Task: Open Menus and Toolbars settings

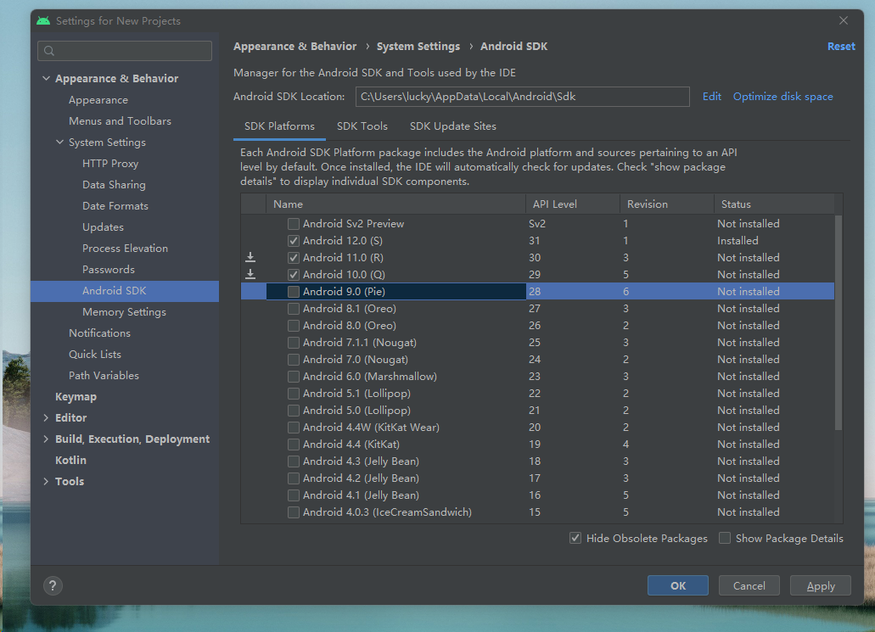Action: click(120, 121)
